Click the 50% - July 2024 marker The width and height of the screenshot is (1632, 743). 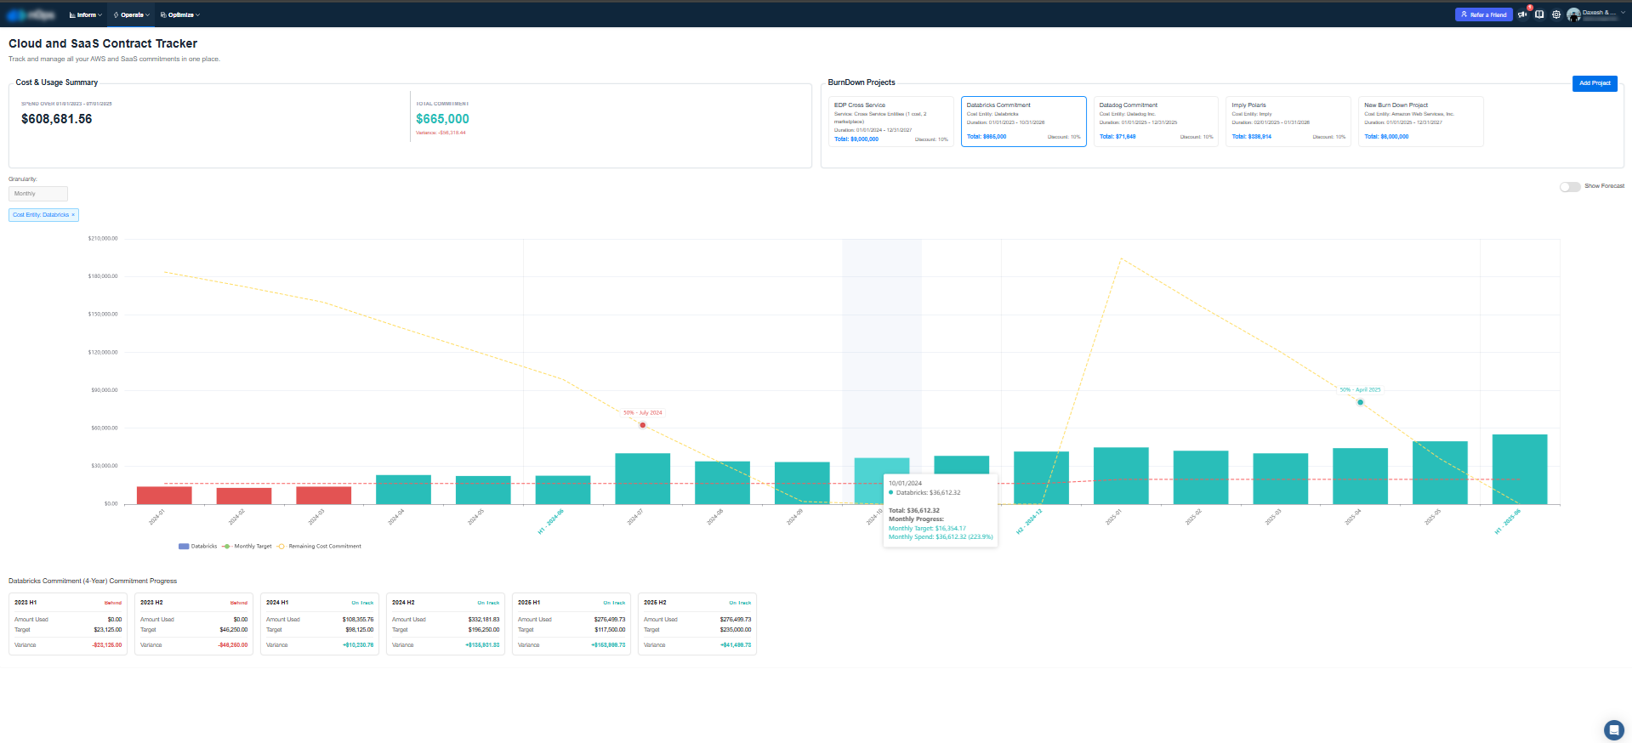coord(643,425)
